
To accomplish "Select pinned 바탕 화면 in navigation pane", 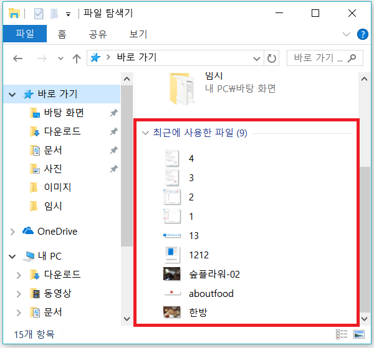I will click(x=64, y=113).
